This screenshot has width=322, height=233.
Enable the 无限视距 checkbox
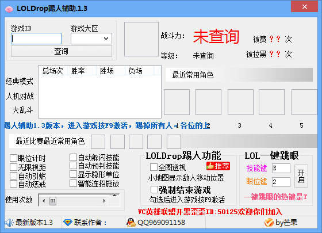tap(14, 167)
